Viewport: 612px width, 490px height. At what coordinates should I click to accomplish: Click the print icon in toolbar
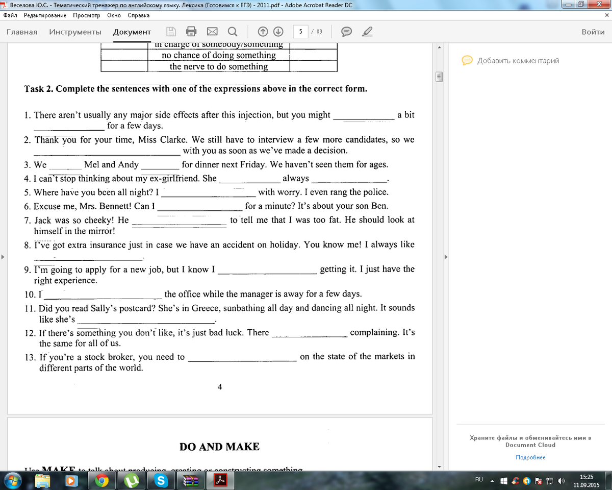tap(191, 32)
